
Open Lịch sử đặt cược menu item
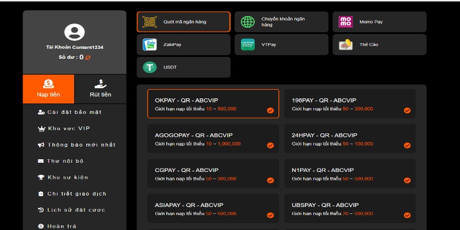[75, 210]
